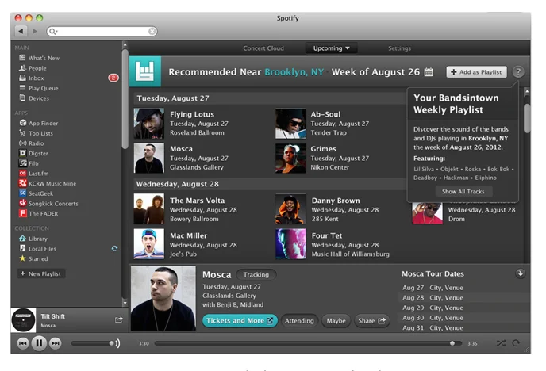Clear the search field
The width and height of the screenshot is (546, 371).
tap(152, 31)
